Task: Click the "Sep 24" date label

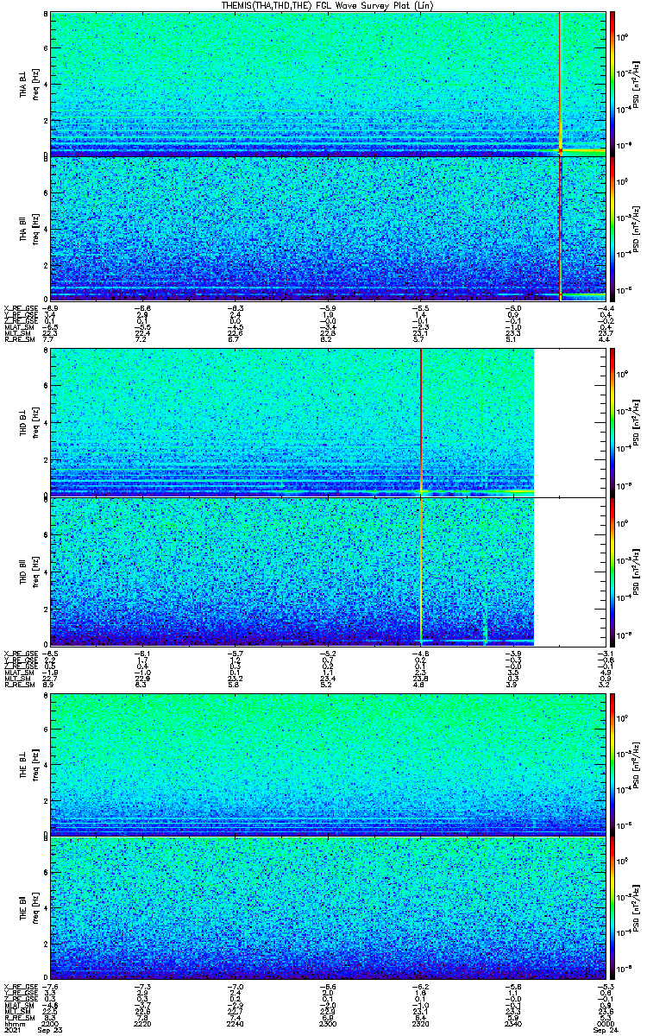Action: (607, 1029)
